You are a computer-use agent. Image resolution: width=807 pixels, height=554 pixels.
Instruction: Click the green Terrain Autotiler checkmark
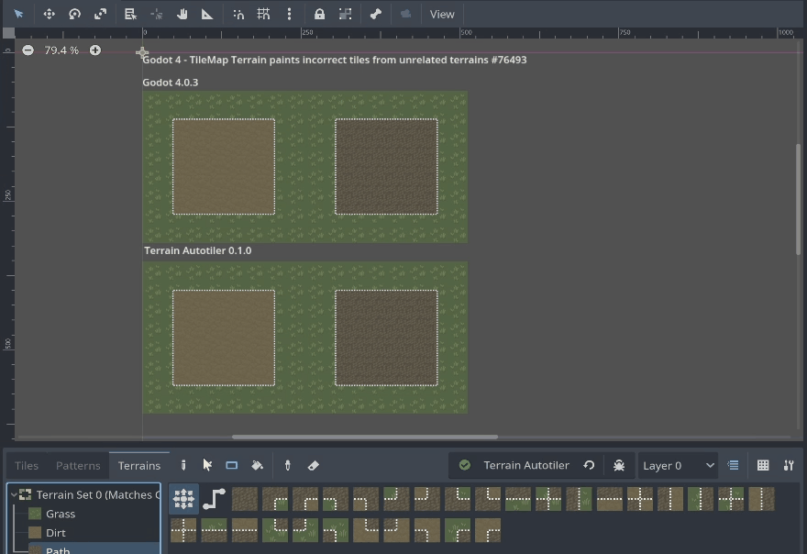point(465,465)
